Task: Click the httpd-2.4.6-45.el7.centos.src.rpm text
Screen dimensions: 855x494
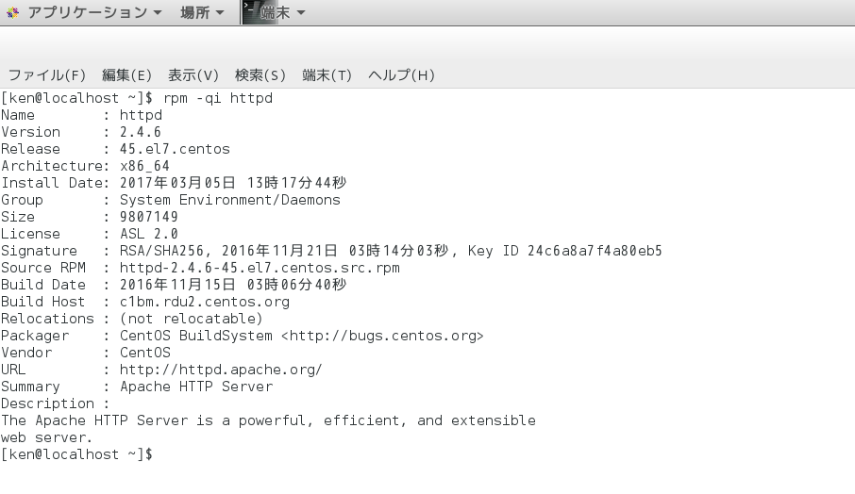Action: (x=260, y=268)
